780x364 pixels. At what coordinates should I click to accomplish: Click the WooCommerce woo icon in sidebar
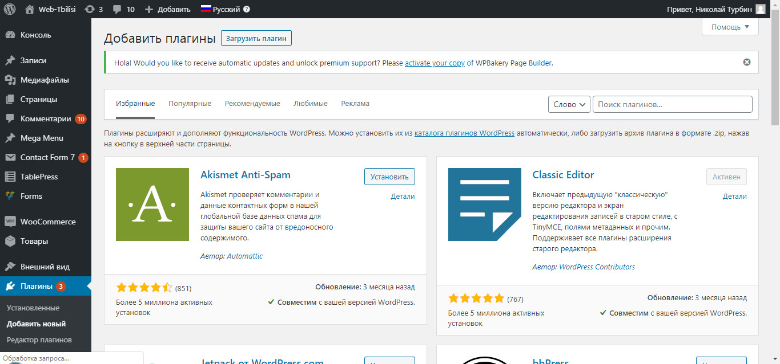coord(10,222)
